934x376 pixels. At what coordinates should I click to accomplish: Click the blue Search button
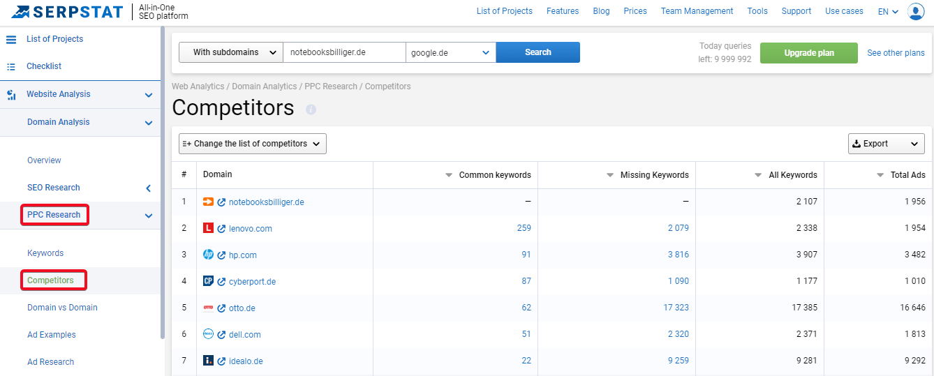[x=538, y=52]
